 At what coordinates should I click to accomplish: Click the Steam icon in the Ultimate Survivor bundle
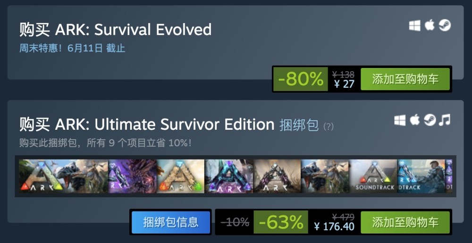point(430,120)
